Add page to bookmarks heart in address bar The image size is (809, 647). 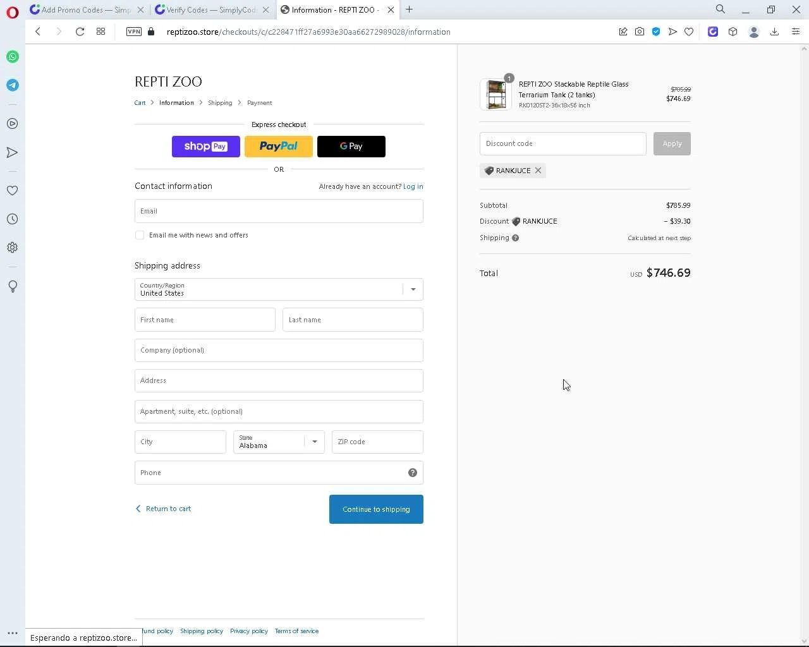click(x=689, y=32)
